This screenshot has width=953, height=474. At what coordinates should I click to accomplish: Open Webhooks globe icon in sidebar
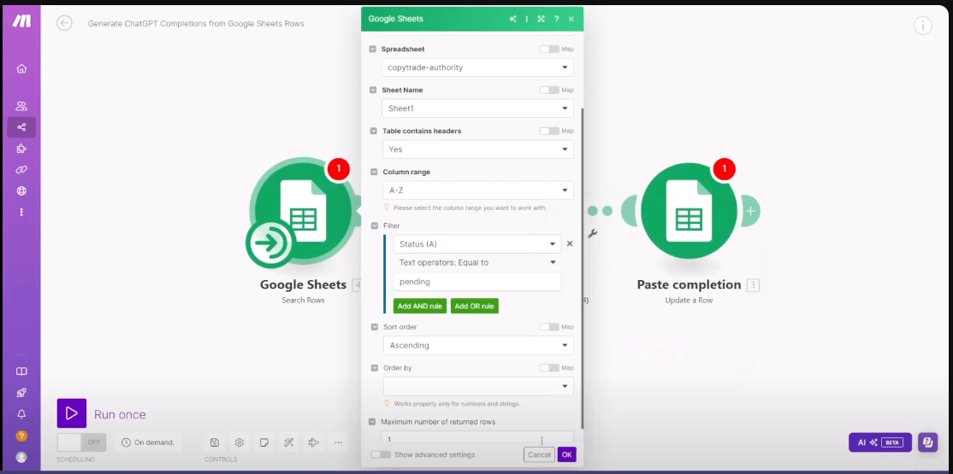21,191
